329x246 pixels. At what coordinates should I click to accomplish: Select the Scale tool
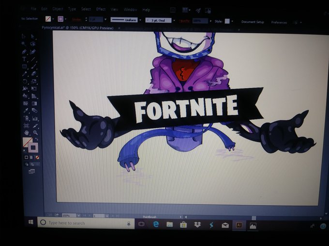[x=34, y=81]
